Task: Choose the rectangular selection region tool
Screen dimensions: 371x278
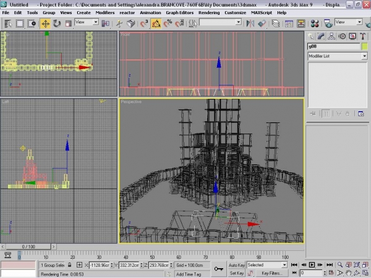Action: pos(20,23)
